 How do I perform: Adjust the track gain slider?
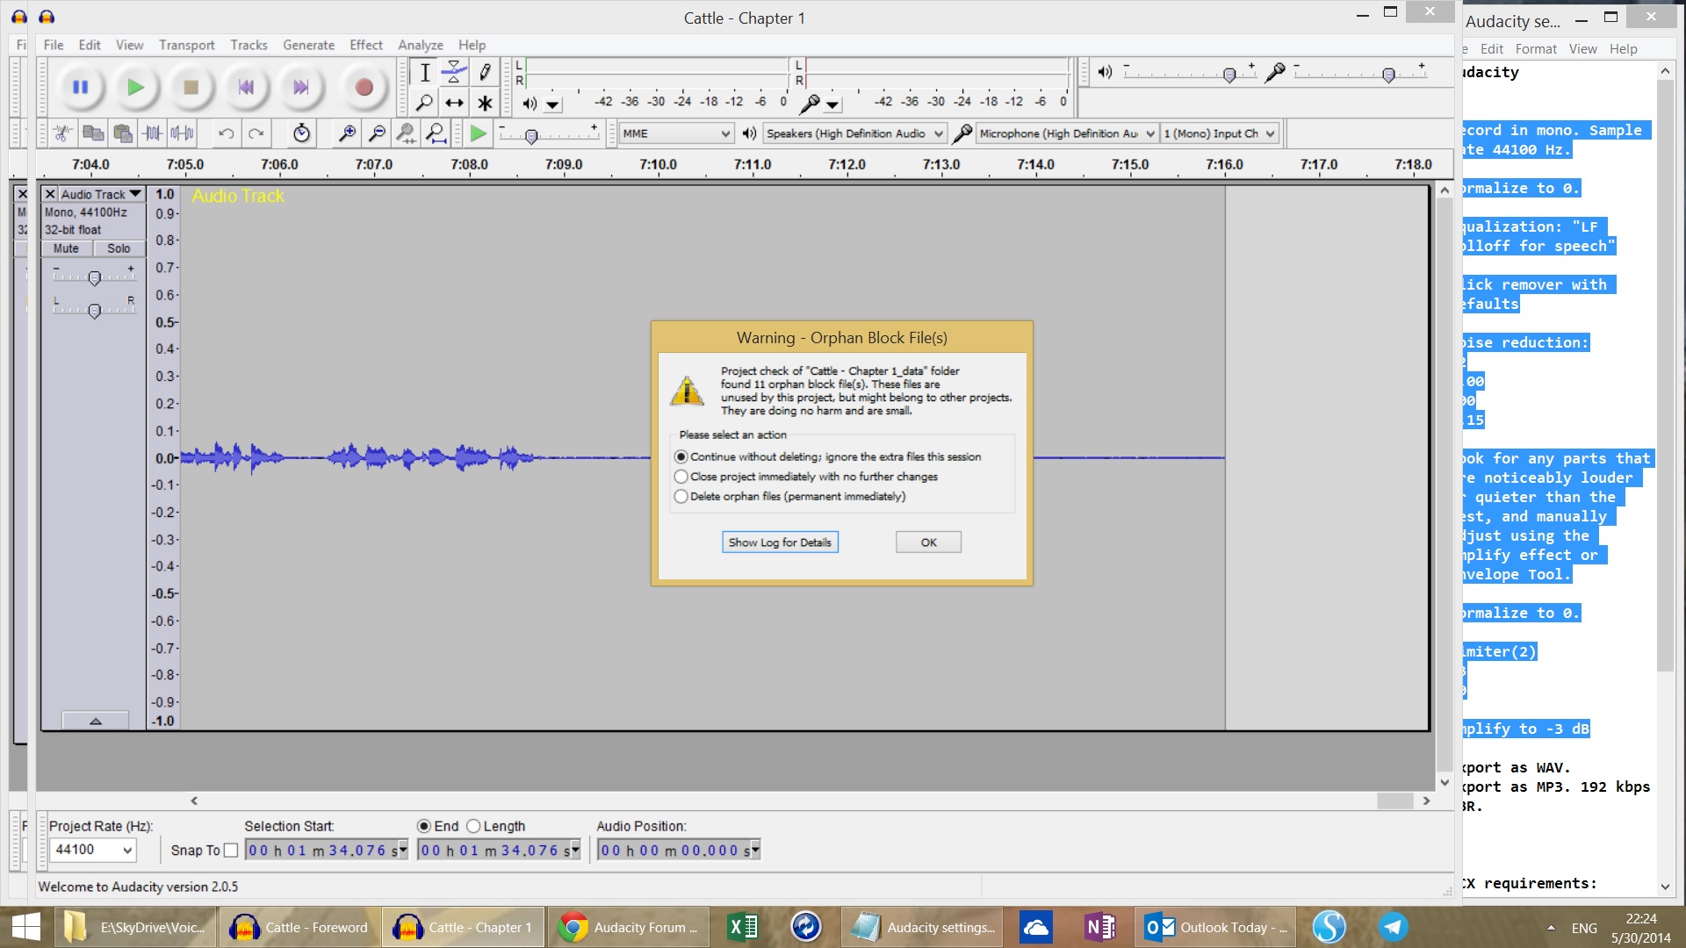94,278
